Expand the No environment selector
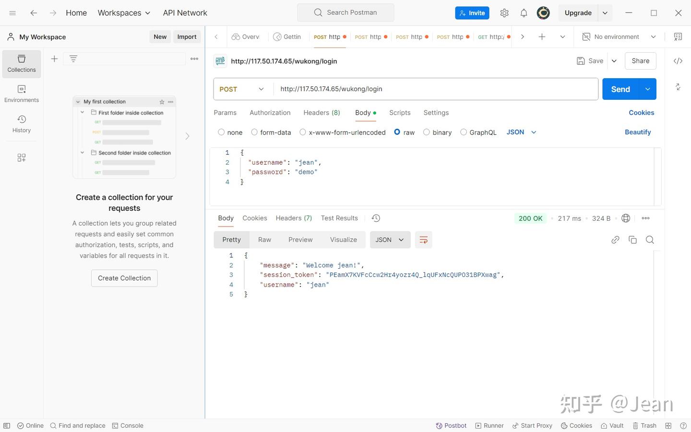This screenshot has width=691, height=432. click(619, 37)
